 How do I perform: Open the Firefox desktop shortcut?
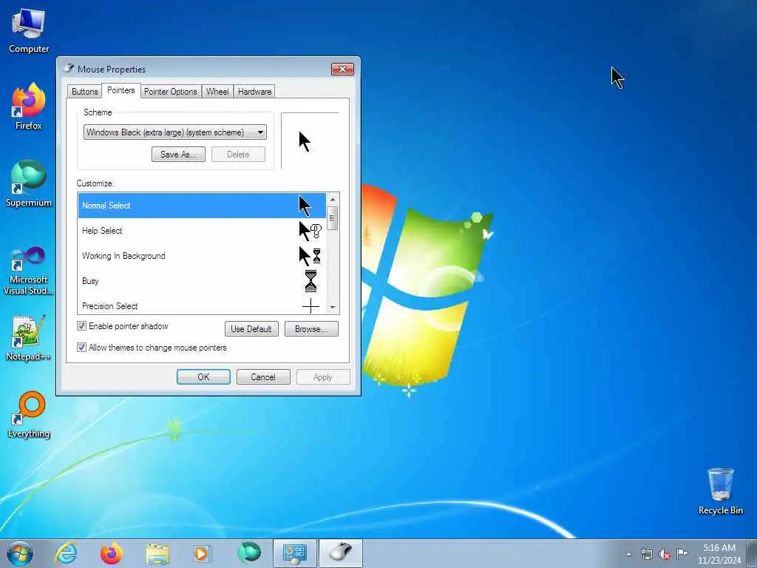coord(29,106)
